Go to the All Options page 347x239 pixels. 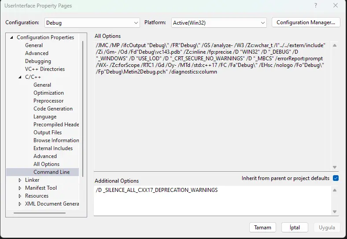click(x=46, y=164)
